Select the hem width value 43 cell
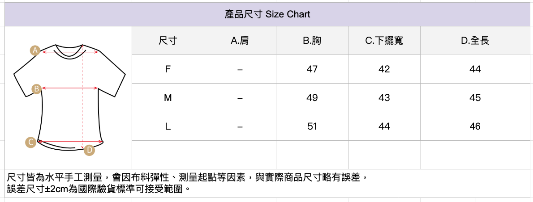Viewport: 533px width, 202px height. coord(384,98)
